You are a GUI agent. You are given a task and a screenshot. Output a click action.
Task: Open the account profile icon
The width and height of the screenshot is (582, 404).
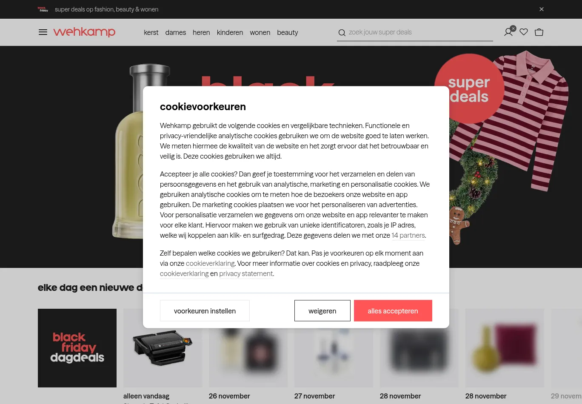(508, 32)
